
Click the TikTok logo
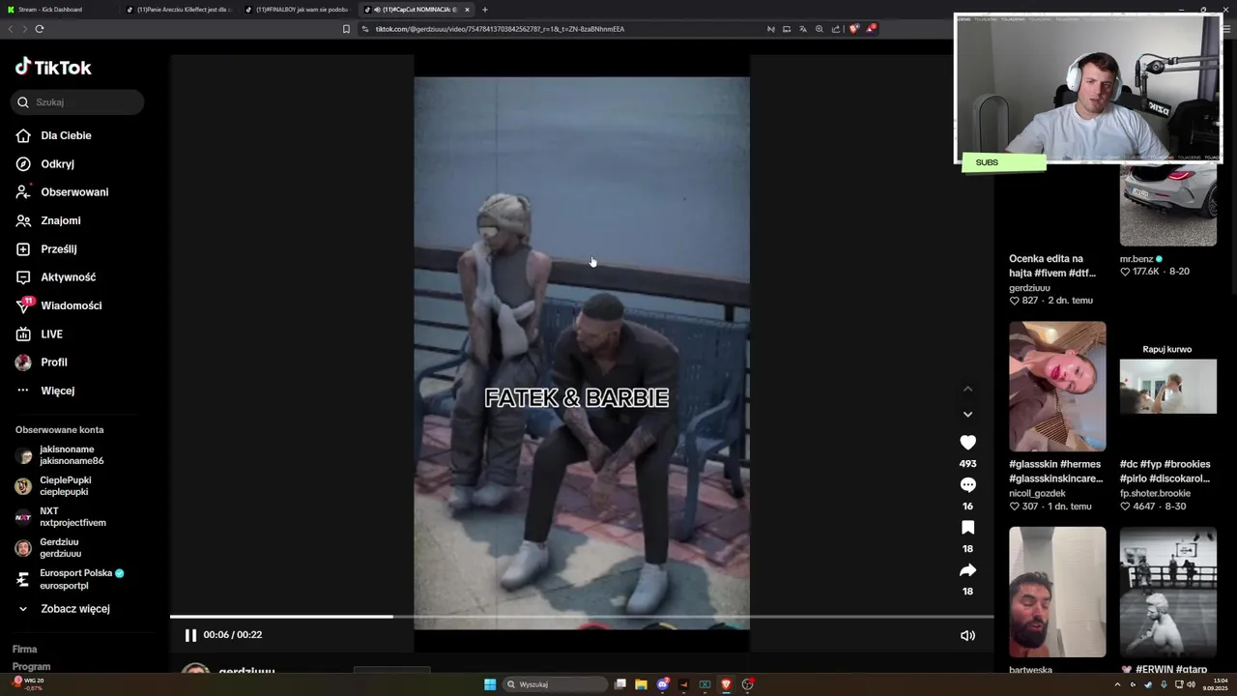(53, 67)
